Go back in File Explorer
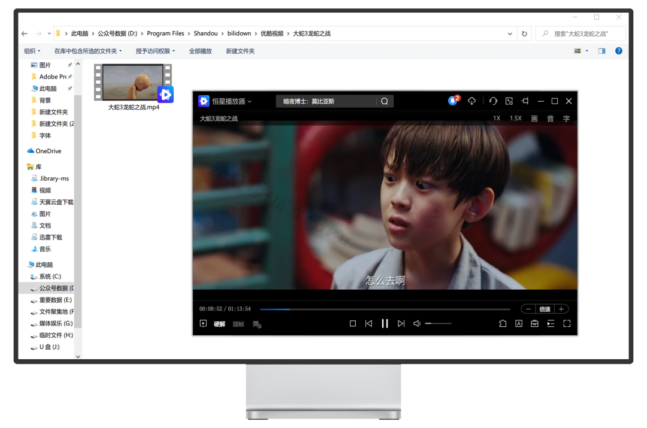 [x=25, y=34]
